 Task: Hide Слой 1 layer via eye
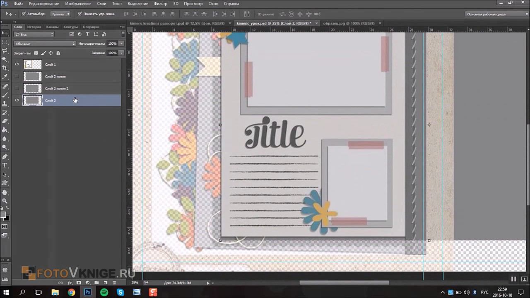click(x=17, y=65)
